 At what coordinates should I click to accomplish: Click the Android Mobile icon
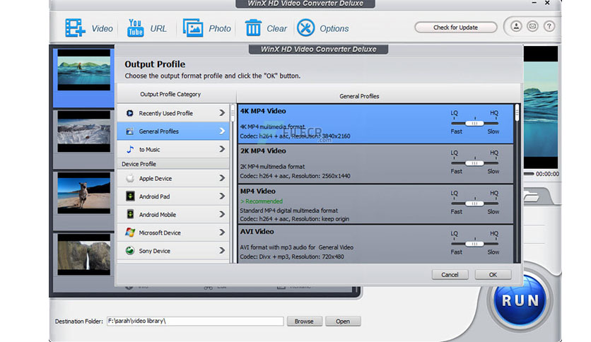(x=130, y=214)
